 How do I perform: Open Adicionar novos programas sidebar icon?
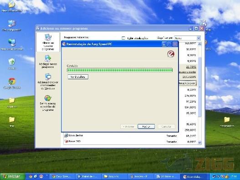click(48, 62)
